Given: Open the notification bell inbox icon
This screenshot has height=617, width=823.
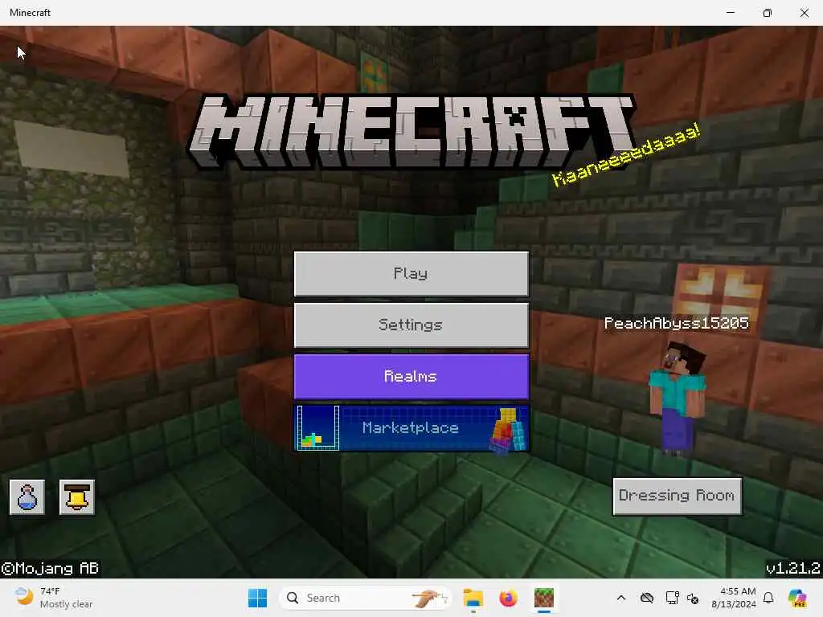Looking at the screenshot, I should [77, 496].
